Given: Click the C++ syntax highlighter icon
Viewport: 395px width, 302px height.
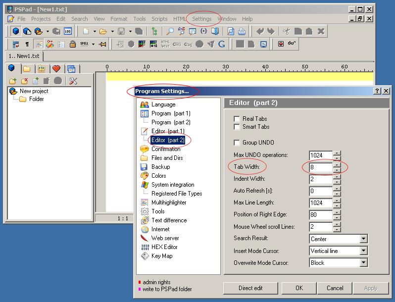Looking at the screenshot, I should (50, 45).
